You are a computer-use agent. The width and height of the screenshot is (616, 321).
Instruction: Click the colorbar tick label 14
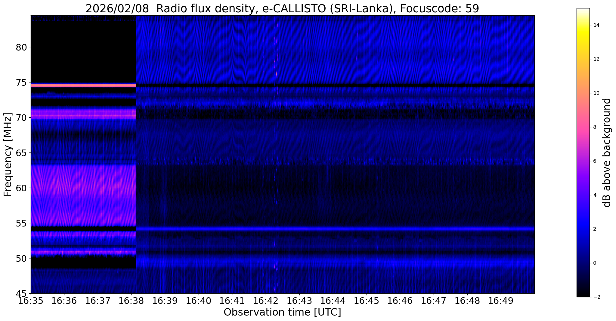(x=596, y=25)
